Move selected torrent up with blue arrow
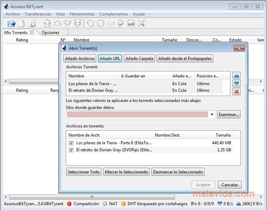 tap(237, 76)
